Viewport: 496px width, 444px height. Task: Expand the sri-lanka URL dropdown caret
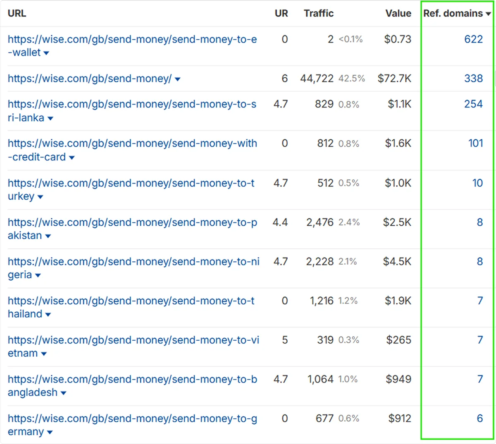pos(50,119)
